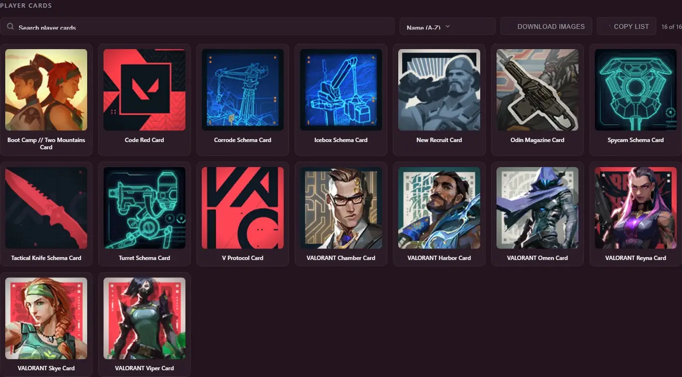Viewport: 682px width, 377px height.
Task: Click the magnifier icon in the search bar
Action: pyautogui.click(x=10, y=26)
